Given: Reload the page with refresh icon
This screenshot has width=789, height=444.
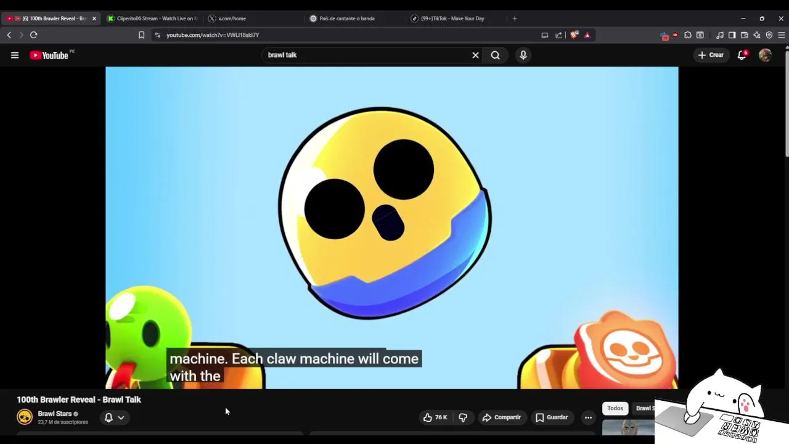Looking at the screenshot, I should 34,35.
